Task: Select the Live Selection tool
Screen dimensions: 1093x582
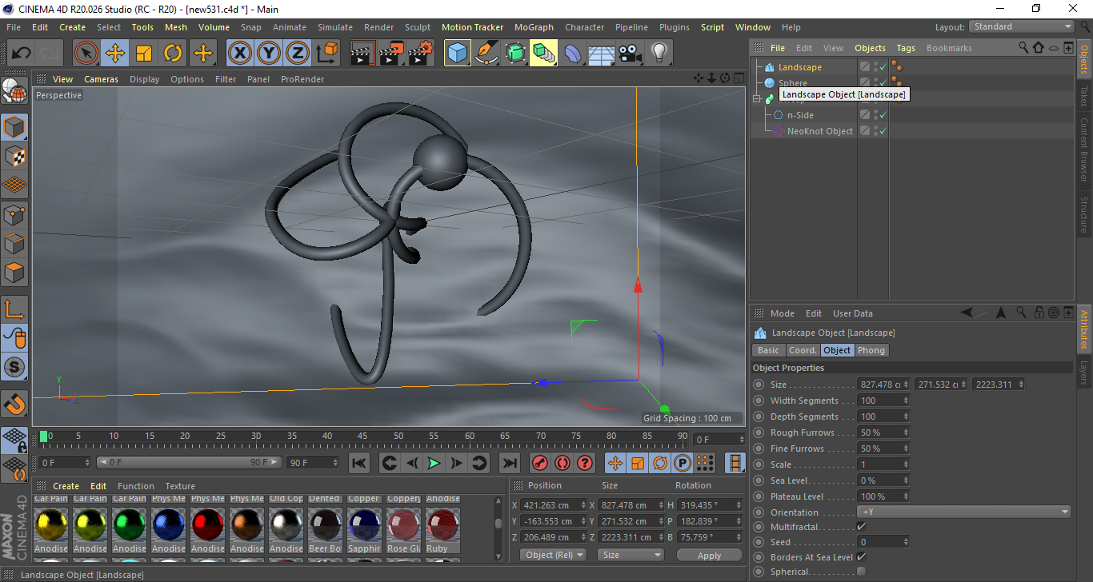Action: click(86, 54)
